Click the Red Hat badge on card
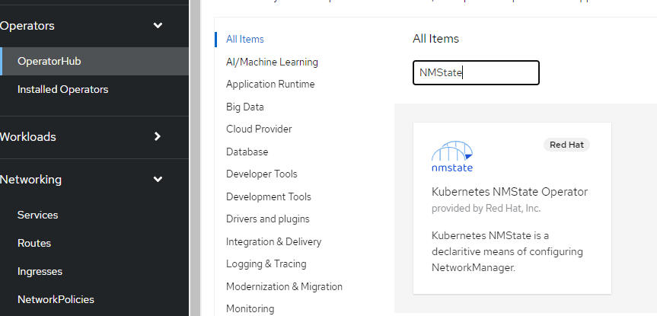 (566, 145)
